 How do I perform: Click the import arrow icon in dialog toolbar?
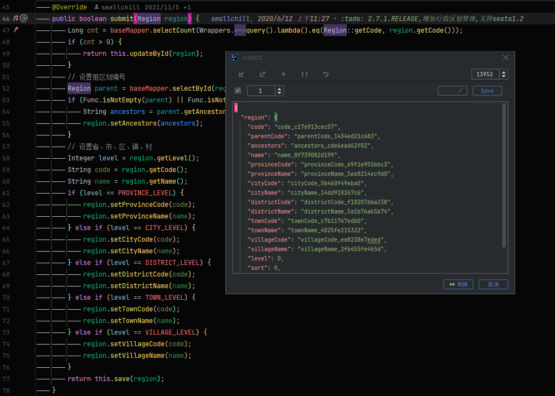pyautogui.click(x=241, y=74)
